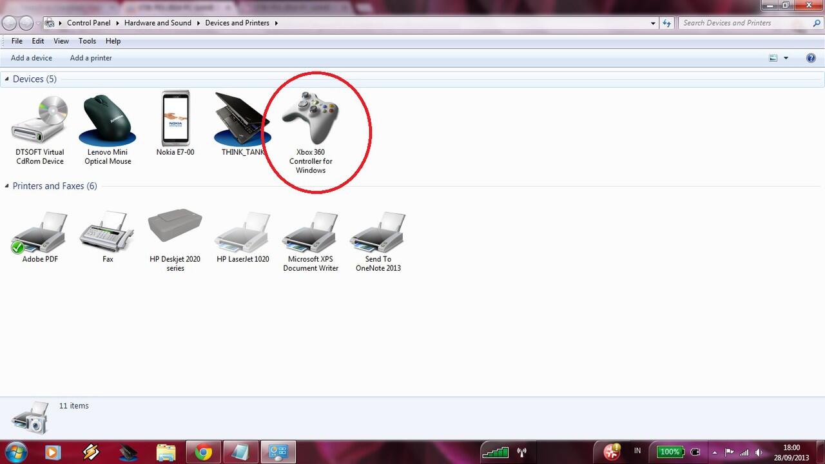This screenshot has height=464, width=825.
Task: Click the wireless antenna taskbar icon
Action: coord(521,452)
